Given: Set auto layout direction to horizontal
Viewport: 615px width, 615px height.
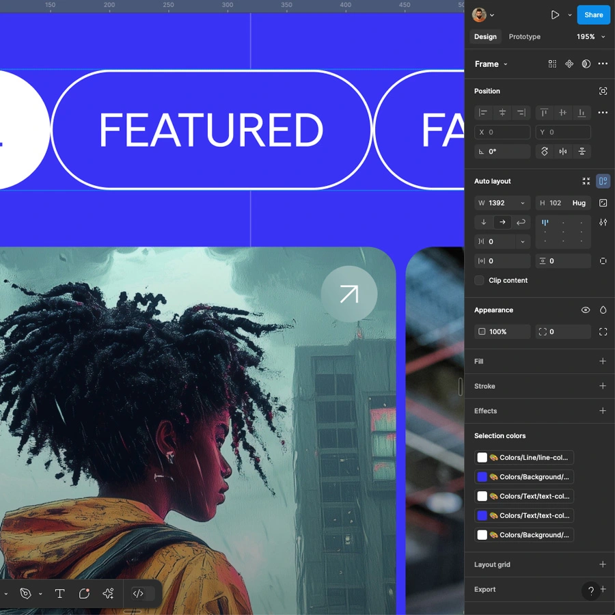Looking at the screenshot, I should point(502,222).
